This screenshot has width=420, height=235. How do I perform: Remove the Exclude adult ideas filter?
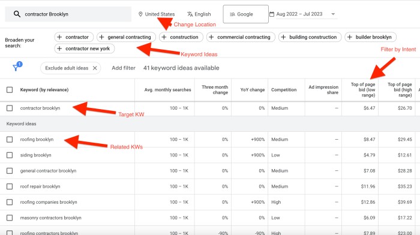pyautogui.click(x=95, y=68)
